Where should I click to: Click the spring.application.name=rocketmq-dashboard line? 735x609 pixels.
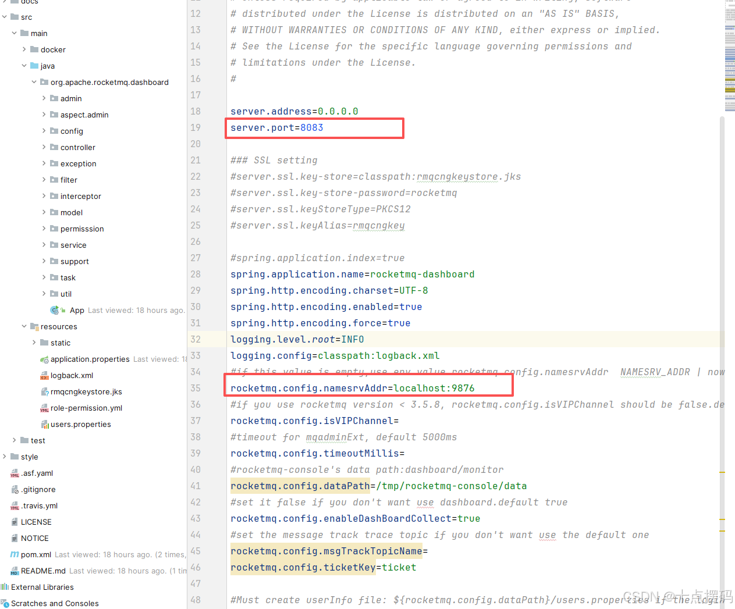click(353, 274)
